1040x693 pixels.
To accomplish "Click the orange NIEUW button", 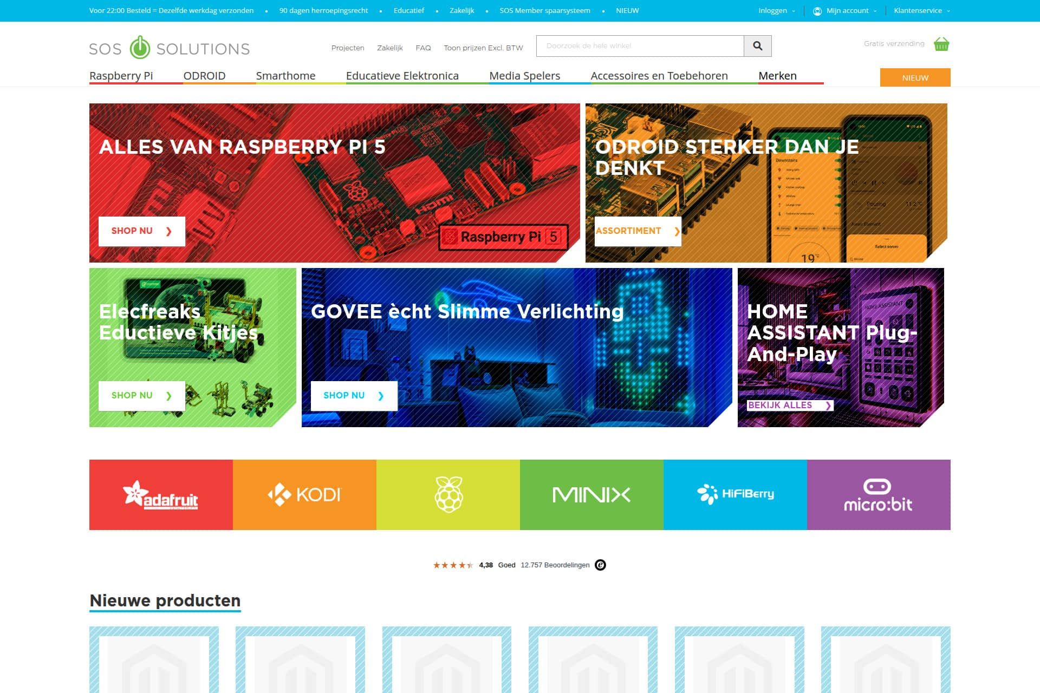I will coord(915,77).
